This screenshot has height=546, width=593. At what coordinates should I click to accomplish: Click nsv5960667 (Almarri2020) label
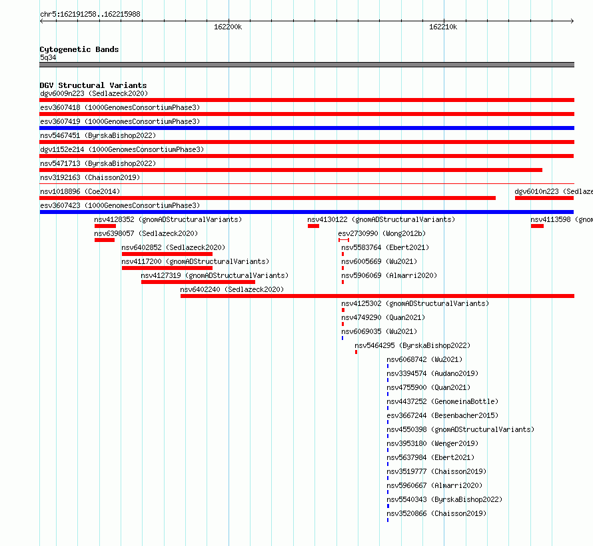point(434,485)
